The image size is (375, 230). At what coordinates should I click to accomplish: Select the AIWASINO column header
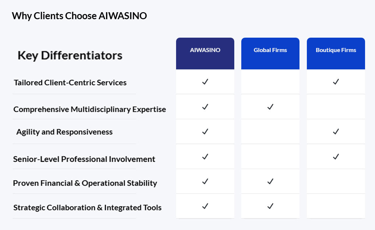pos(205,50)
